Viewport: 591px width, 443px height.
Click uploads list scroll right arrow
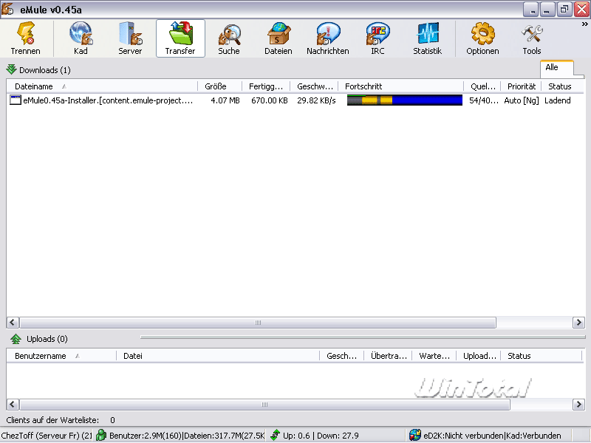point(578,405)
